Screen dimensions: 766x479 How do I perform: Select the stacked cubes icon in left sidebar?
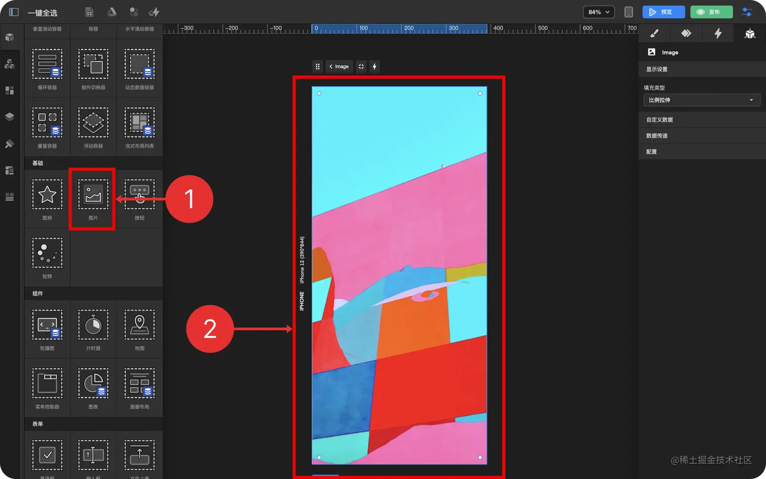(10, 64)
